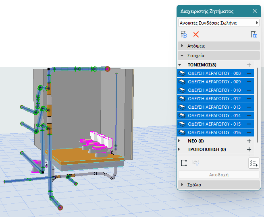Click the plus icon beside ΝΕΟ (0)

[249, 141]
